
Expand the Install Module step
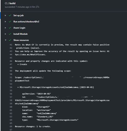tap(5, 34)
